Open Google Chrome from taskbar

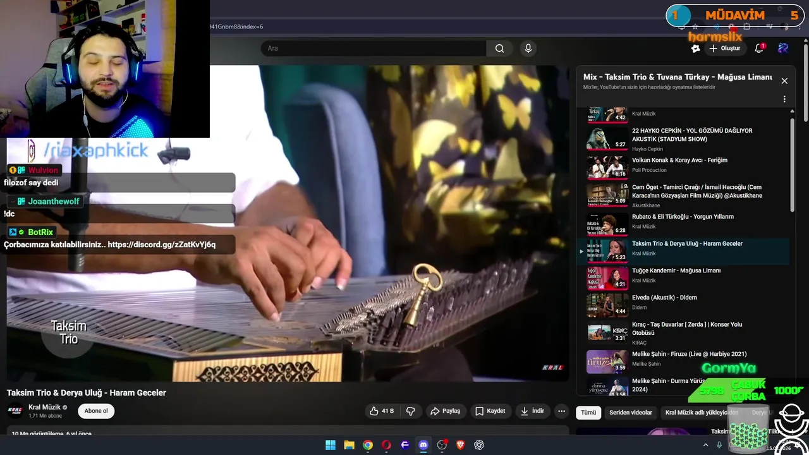point(368,445)
